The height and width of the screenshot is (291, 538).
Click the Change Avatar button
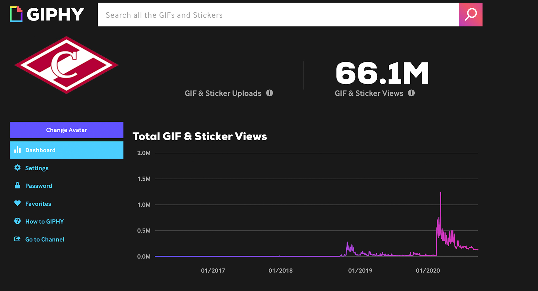tap(67, 130)
